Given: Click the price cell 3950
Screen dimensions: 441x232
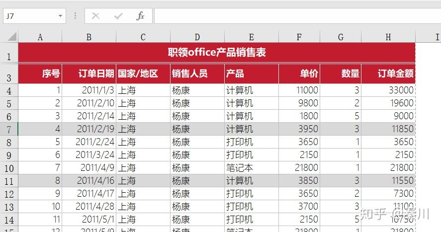Looking at the screenshot, I should [299, 129].
